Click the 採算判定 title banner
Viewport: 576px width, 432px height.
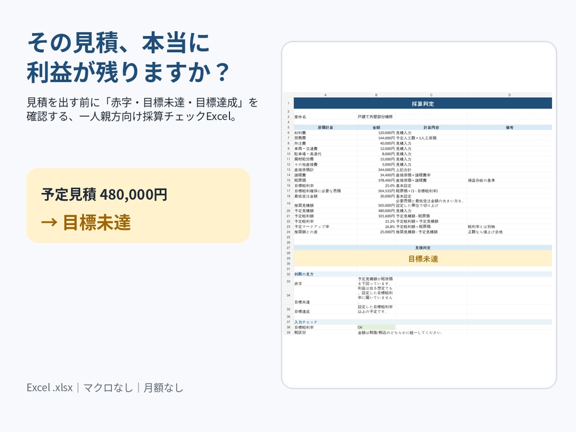pyautogui.click(x=423, y=103)
